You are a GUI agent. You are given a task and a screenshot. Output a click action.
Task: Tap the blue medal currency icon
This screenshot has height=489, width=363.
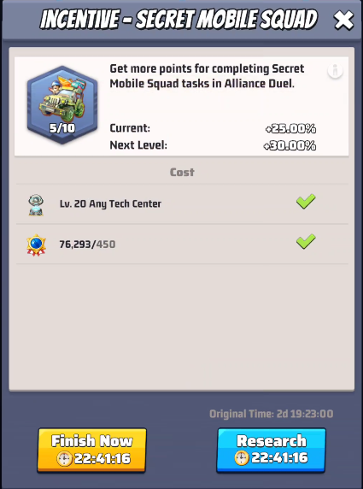[x=36, y=244]
